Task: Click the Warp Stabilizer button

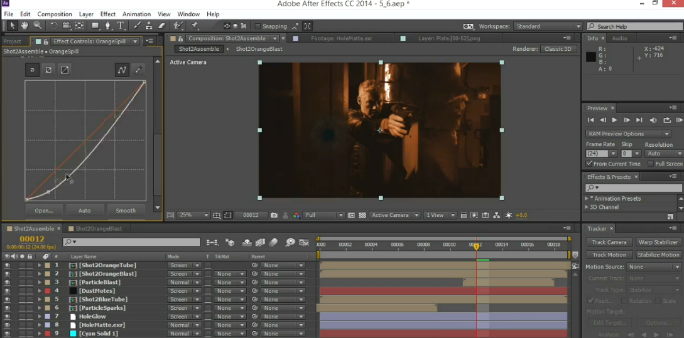Action: click(658, 242)
